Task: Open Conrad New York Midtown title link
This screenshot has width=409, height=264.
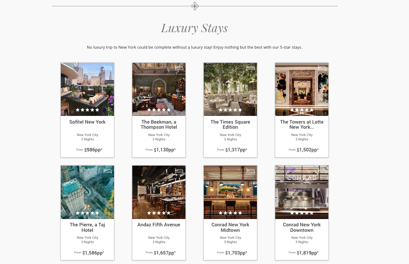Action: (230, 227)
